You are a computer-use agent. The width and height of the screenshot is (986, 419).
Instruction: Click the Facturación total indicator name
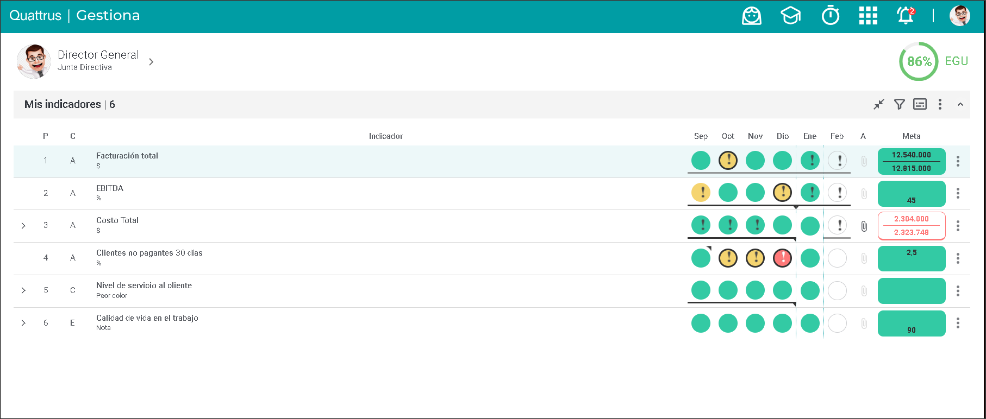coord(127,156)
